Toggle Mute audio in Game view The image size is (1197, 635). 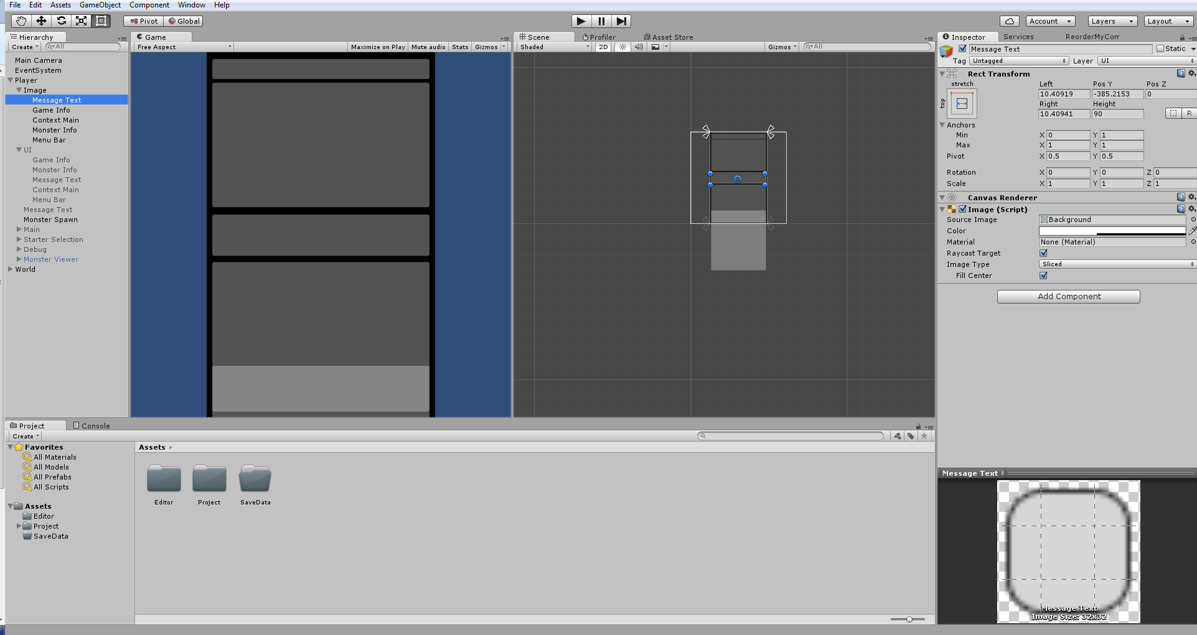point(428,47)
